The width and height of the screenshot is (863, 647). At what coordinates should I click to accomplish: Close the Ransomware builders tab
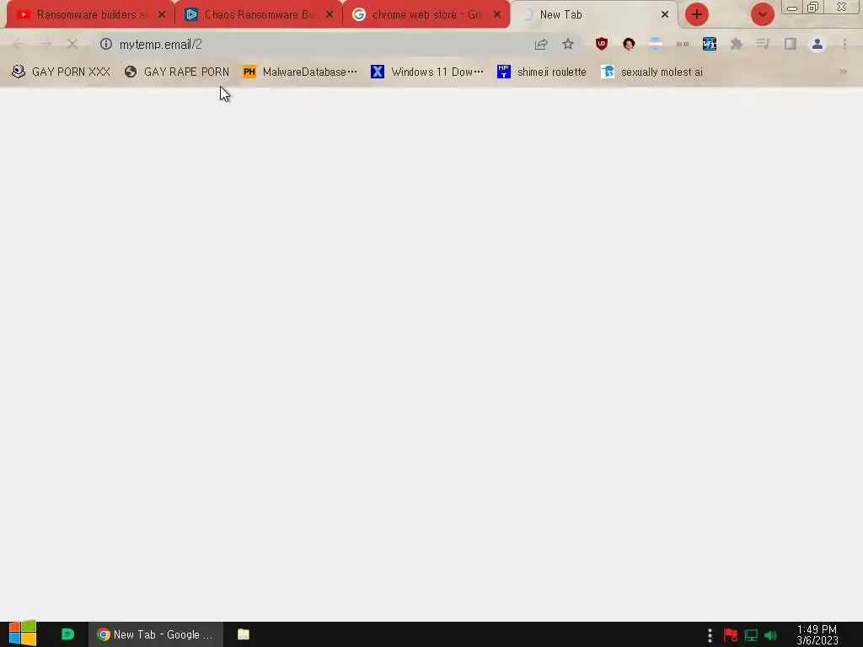(x=161, y=15)
